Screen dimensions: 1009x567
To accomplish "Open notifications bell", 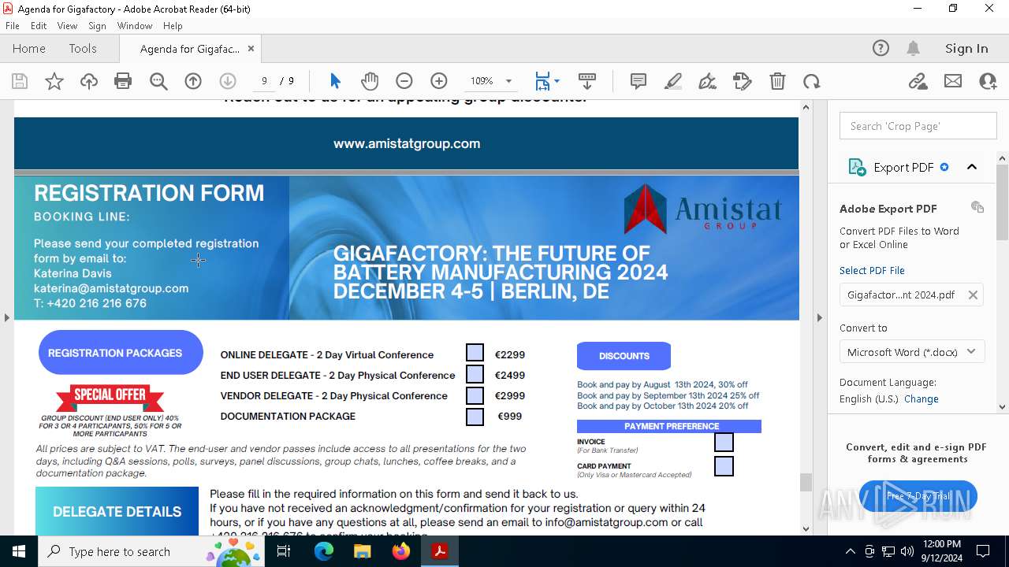I will tap(913, 48).
